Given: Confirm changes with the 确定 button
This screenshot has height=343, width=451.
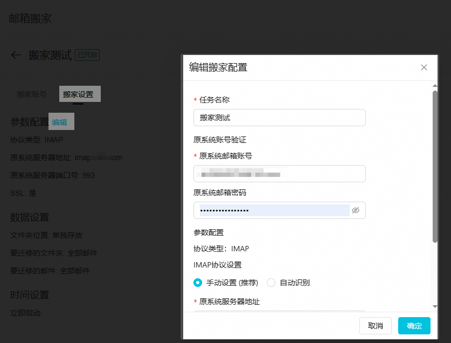Looking at the screenshot, I should [414, 326].
